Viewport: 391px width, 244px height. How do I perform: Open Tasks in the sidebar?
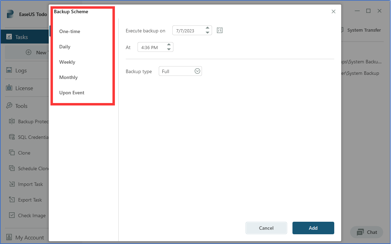tap(25, 37)
